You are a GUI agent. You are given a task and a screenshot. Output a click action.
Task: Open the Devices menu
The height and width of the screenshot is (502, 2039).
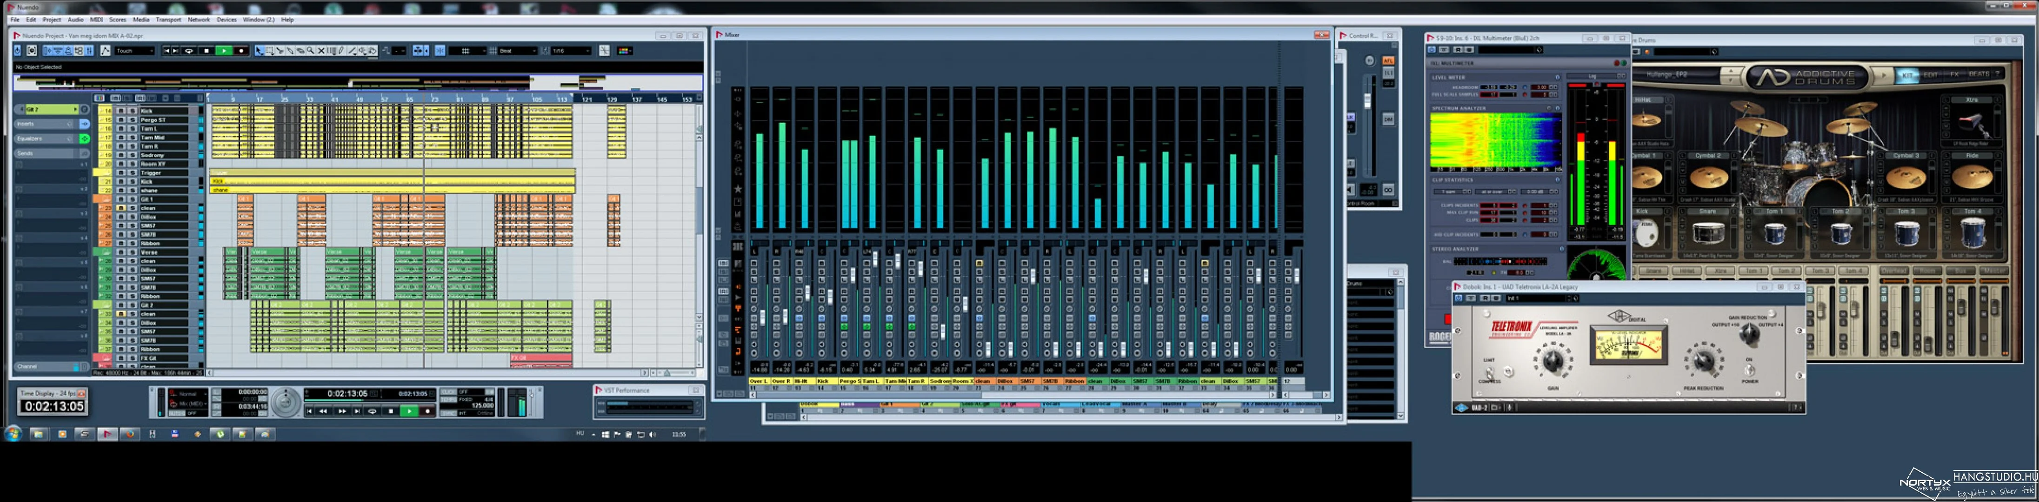[x=227, y=20]
